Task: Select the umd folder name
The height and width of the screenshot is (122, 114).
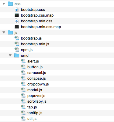Action: (25, 56)
